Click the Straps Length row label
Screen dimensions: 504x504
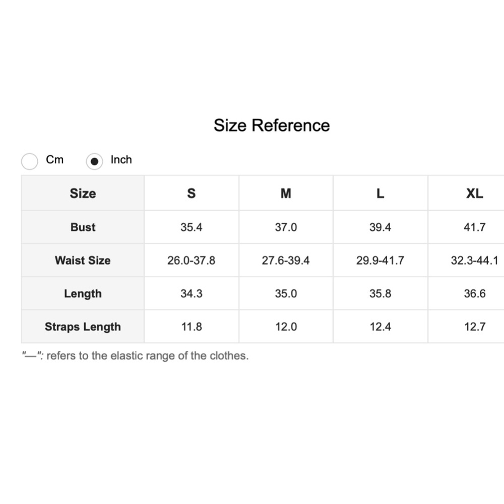pyautogui.click(x=83, y=327)
